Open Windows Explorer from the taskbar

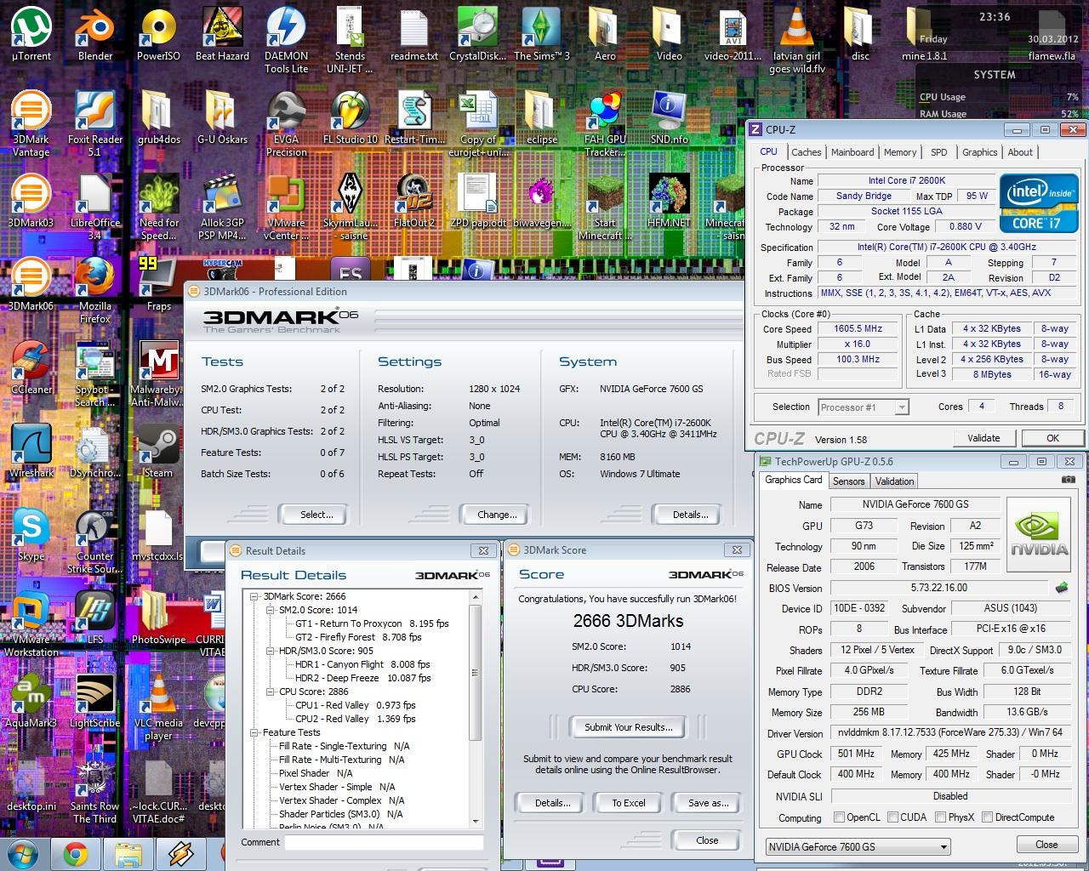point(128,853)
